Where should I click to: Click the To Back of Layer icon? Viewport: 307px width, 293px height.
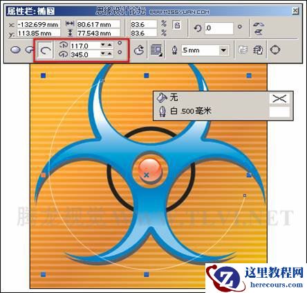point(258,50)
